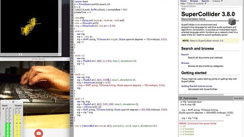Screen dimensions: 244x137
Task: Click the SuperCollider breadcrumb link
Action: pyautogui.click(x=188, y=6)
